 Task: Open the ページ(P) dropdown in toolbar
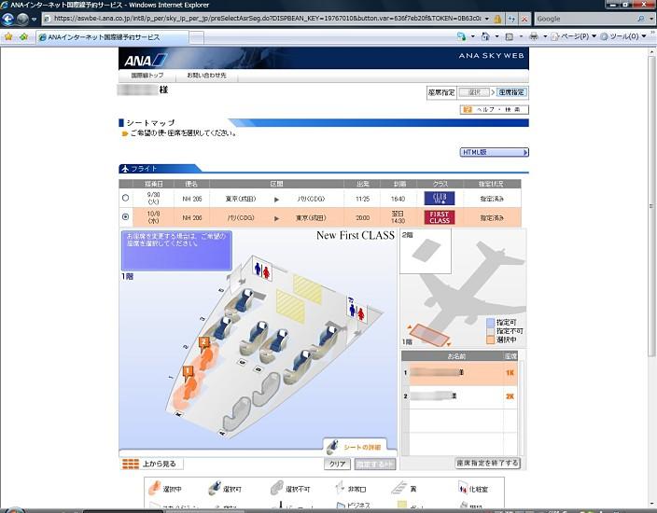(575, 37)
